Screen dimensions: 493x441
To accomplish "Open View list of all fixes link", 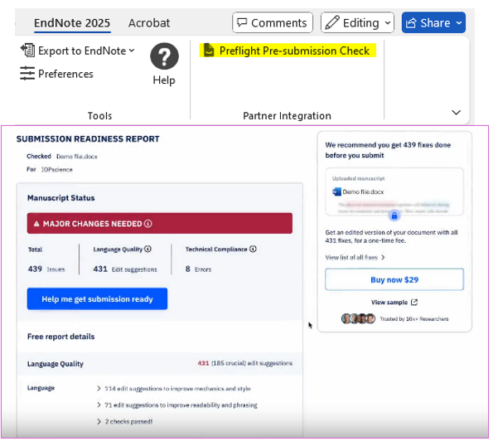I will [x=355, y=257].
